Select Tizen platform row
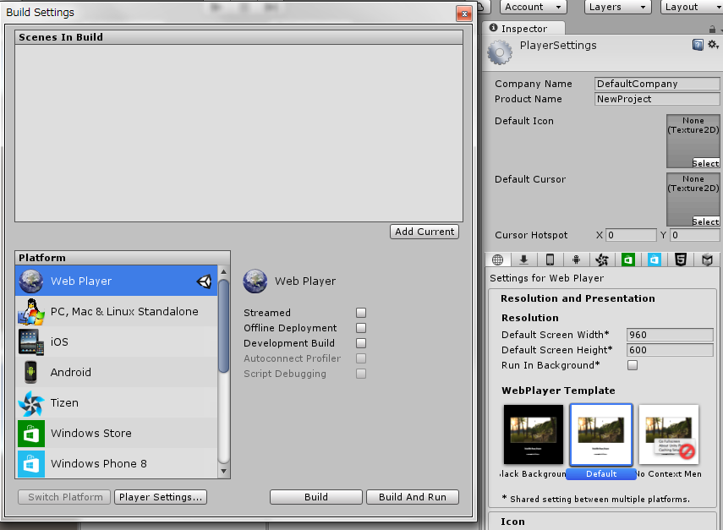Image resolution: width=723 pixels, height=530 pixels. tap(116, 403)
